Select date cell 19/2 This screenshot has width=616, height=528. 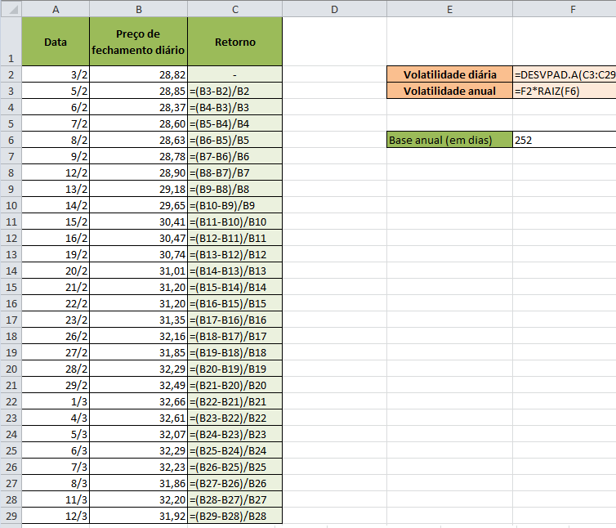pos(56,254)
